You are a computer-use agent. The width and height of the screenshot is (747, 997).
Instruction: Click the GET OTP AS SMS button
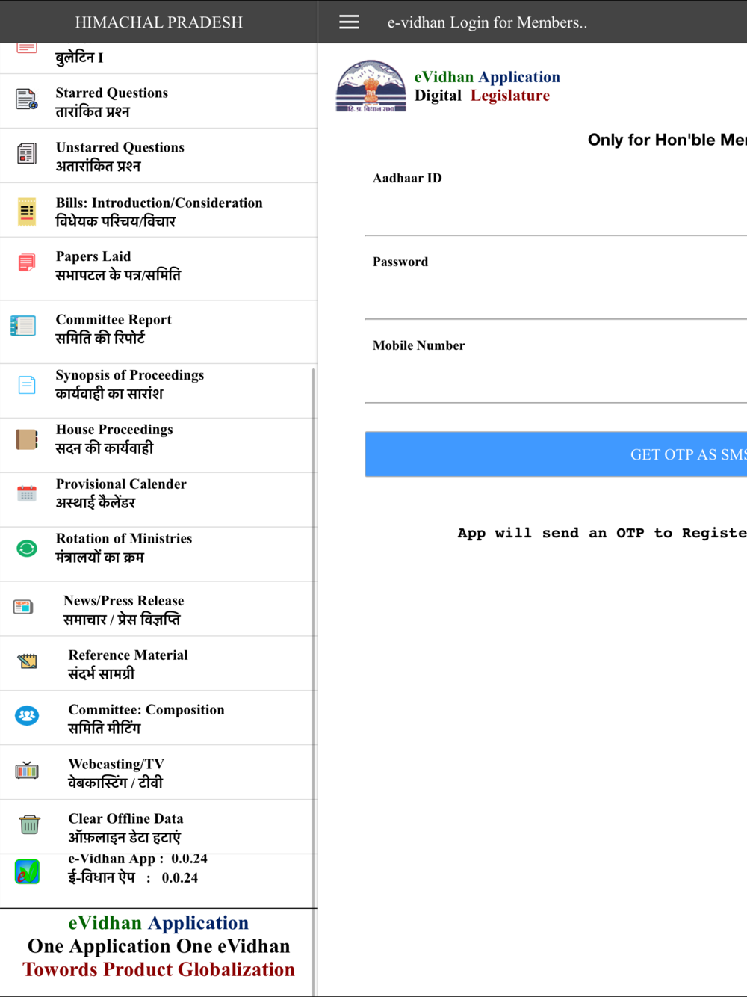coord(556,454)
